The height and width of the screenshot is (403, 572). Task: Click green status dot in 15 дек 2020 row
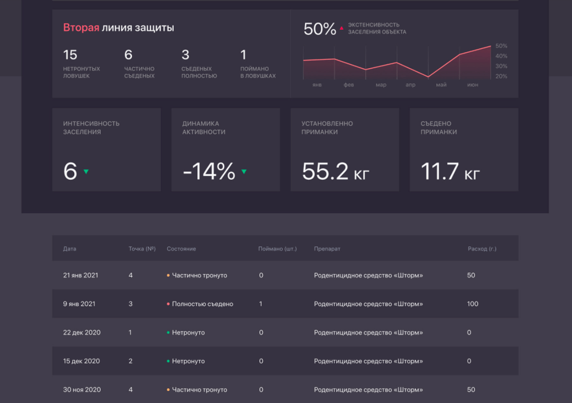(x=168, y=361)
